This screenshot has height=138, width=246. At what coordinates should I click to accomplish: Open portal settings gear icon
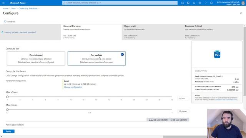pyautogui.click(x=200, y=3)
